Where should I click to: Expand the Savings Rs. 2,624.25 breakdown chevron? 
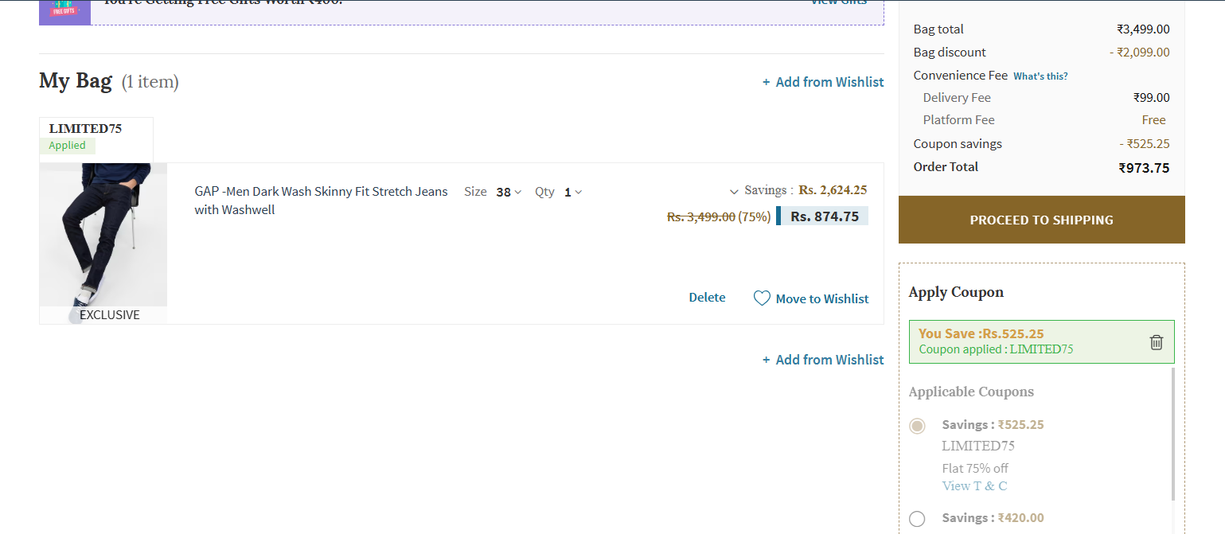coord(734,191)
